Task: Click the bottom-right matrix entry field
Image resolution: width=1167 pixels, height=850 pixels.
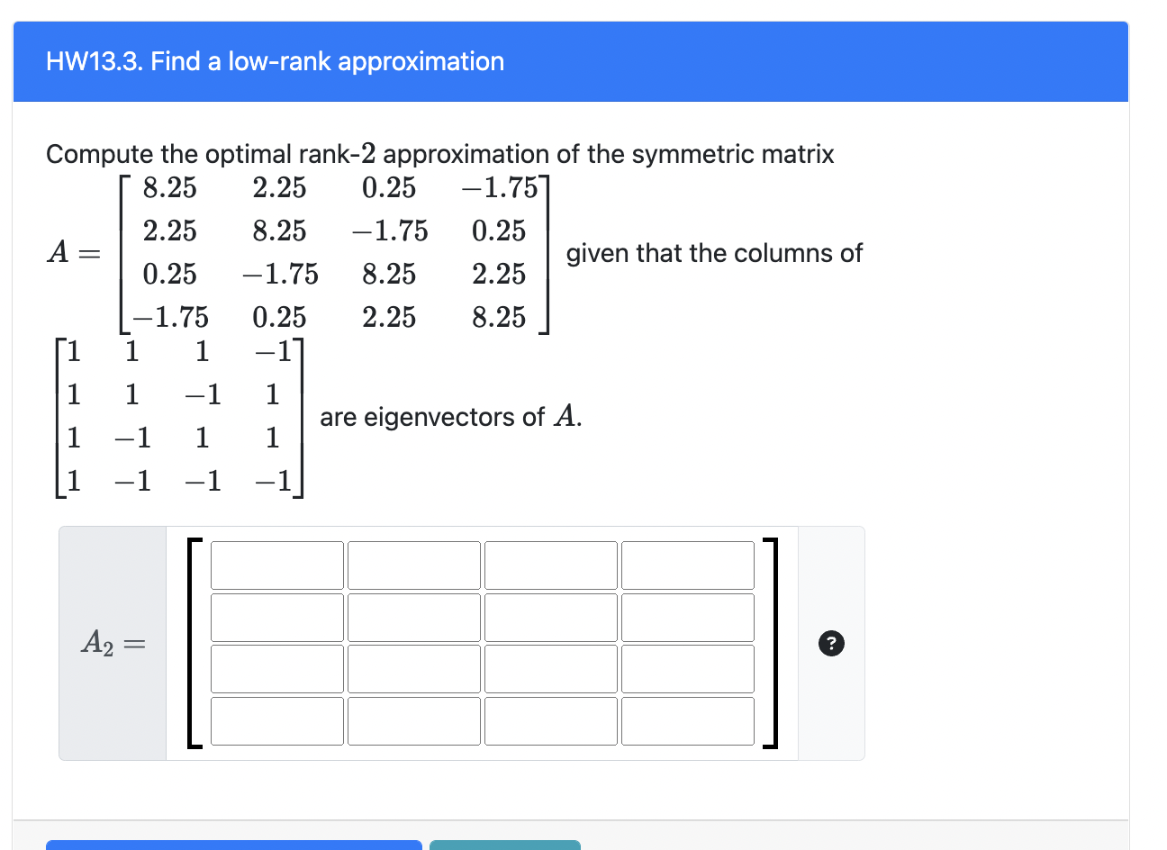Action: pos(687,720)
